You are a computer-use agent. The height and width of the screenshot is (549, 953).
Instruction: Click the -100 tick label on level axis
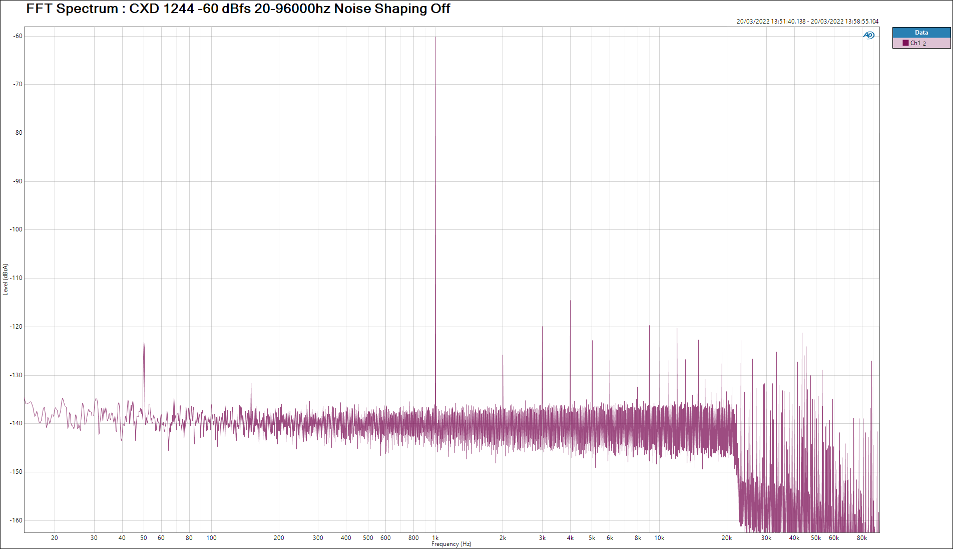point(17,229)
